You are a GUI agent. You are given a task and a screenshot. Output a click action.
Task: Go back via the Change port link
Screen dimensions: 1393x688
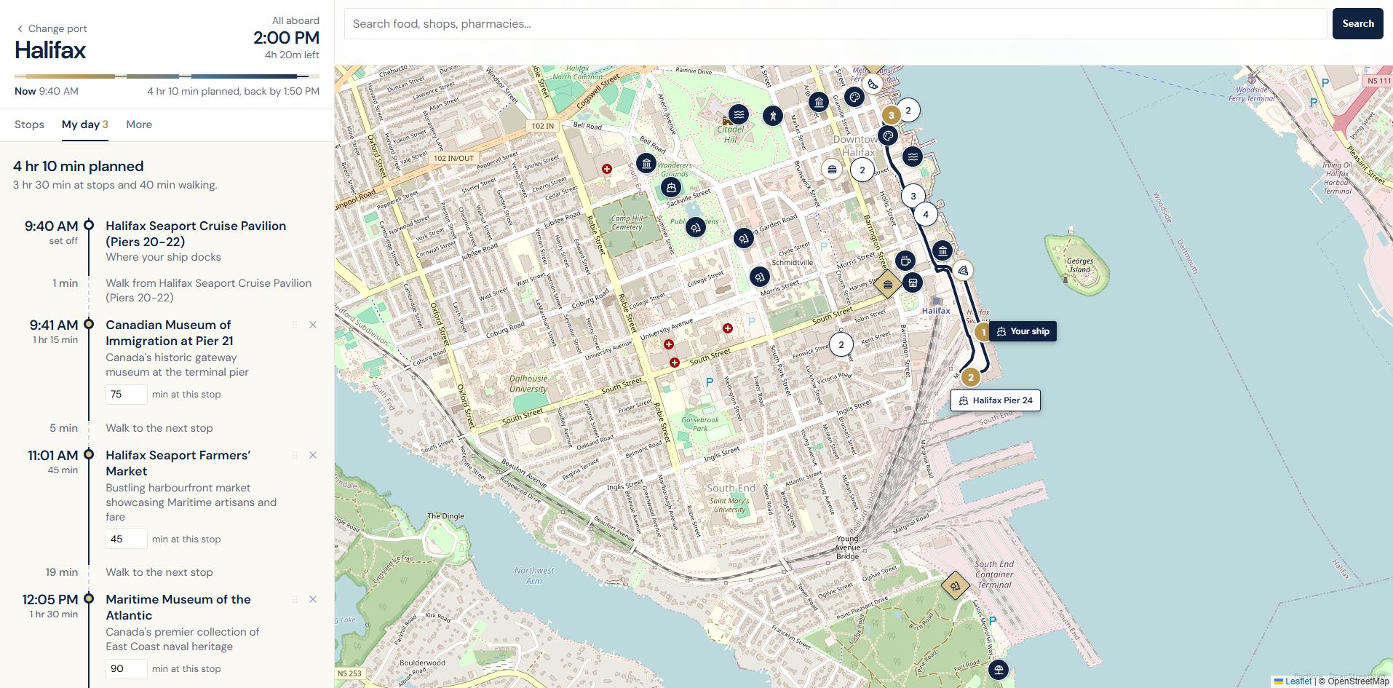point(52,28)
